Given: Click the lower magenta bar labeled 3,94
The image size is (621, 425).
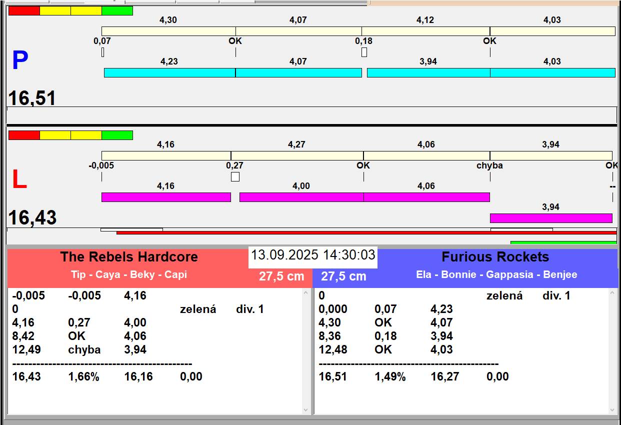Looking at the screenshot, I should [x=551, y=218].
